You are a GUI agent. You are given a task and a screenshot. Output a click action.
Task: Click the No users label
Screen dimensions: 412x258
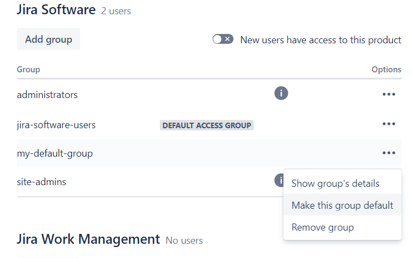pos(184,240)
